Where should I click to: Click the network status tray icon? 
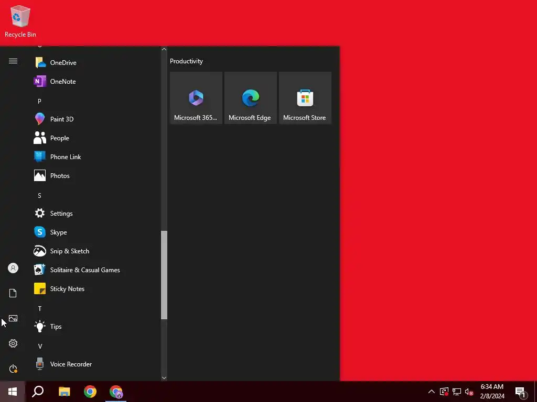pyautogui.click(x=457, y=392)
